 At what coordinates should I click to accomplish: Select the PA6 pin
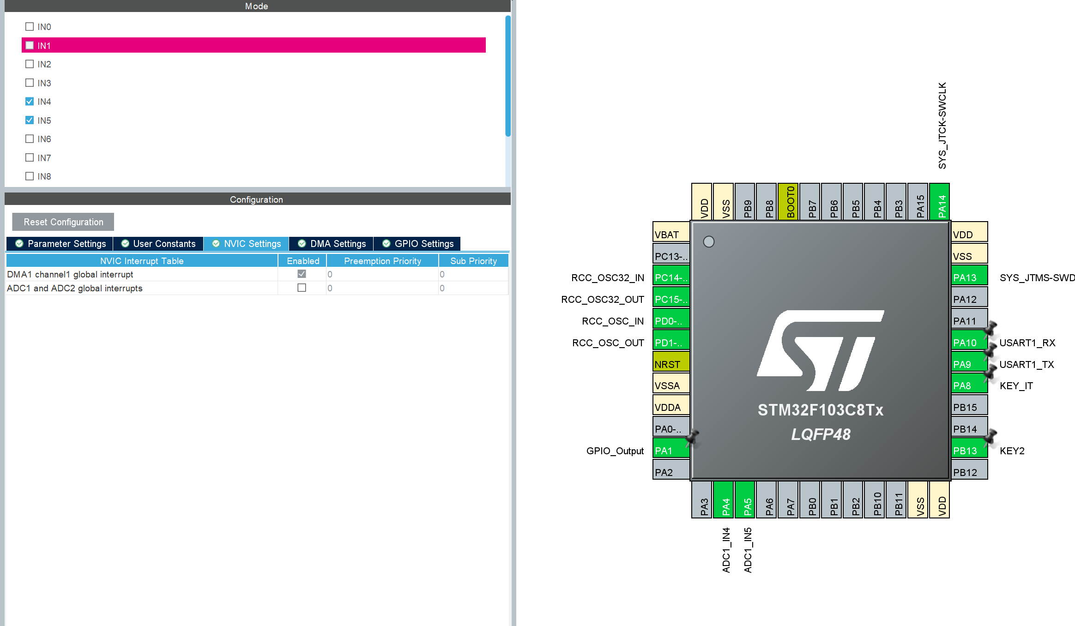pos(767,500)
